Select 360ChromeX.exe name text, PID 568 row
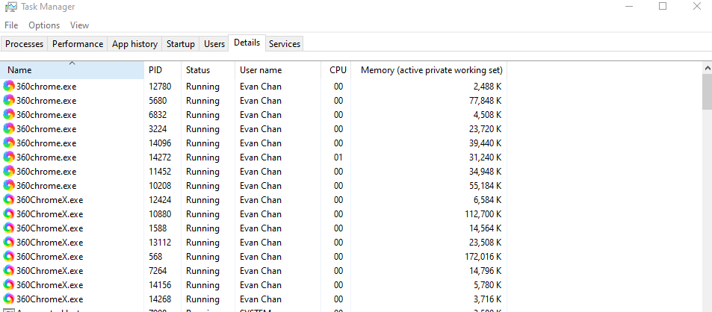The image size is (712, 312). (x=50, y=257)
